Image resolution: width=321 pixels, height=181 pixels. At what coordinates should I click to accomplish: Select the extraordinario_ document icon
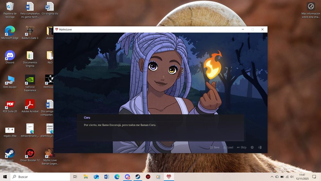30,131
